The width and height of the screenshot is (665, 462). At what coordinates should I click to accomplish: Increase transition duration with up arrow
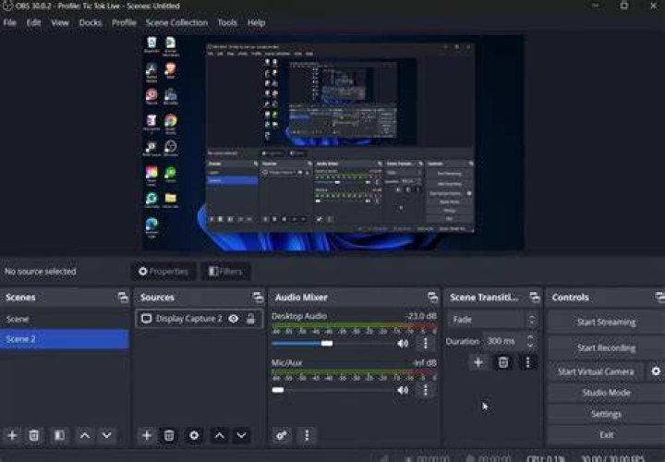[x=530, y=337]
